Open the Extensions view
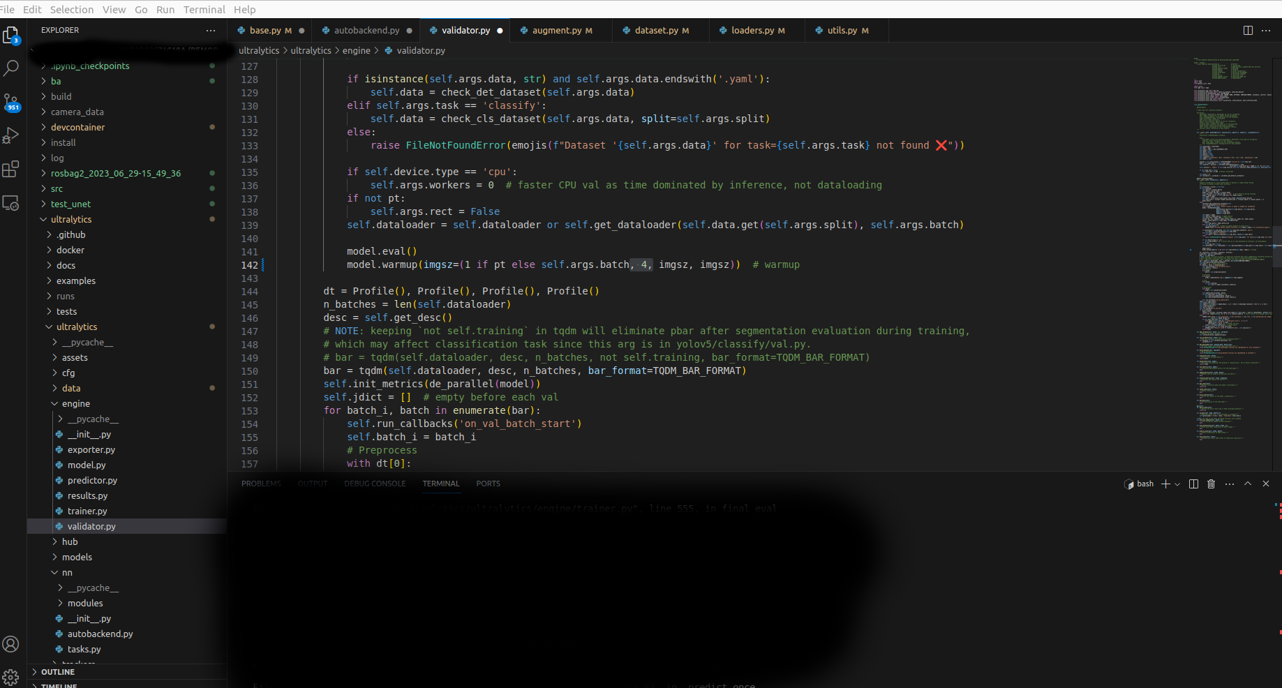Screen dimensions: 1282x688 [x=12, y=168]
